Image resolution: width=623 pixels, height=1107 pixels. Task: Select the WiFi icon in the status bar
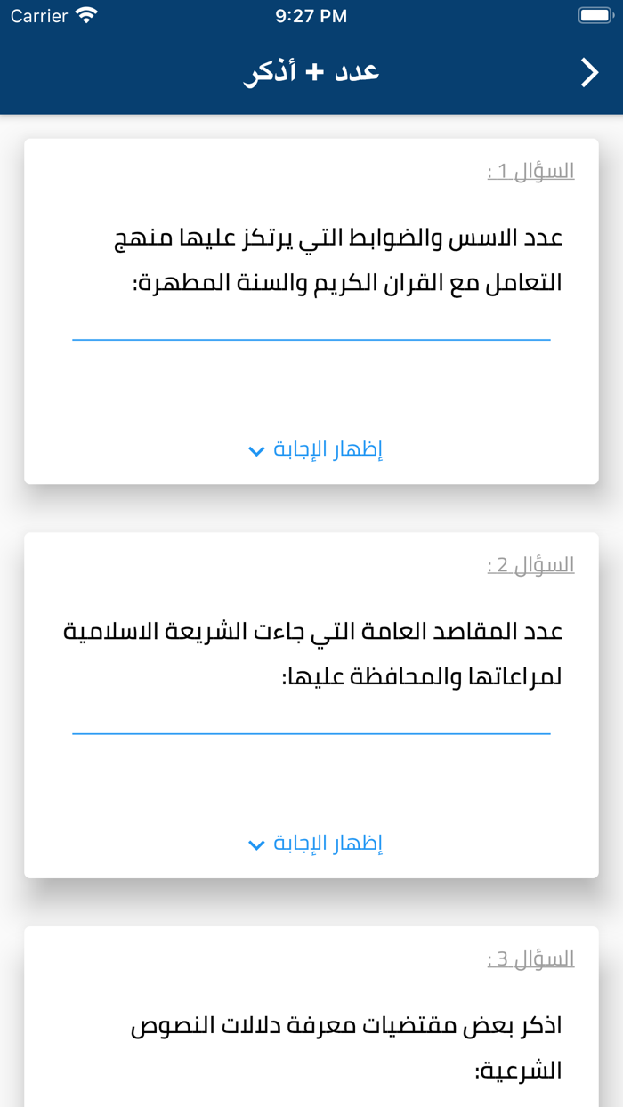(85, 14)
